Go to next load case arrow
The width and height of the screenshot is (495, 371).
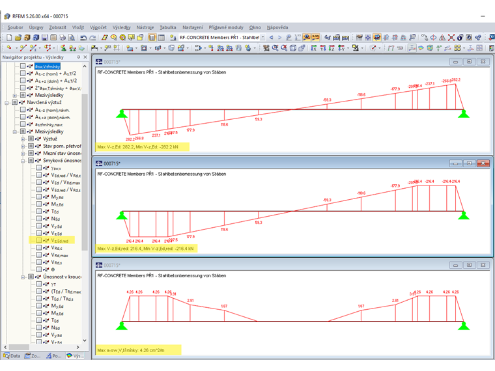[279, 38]
